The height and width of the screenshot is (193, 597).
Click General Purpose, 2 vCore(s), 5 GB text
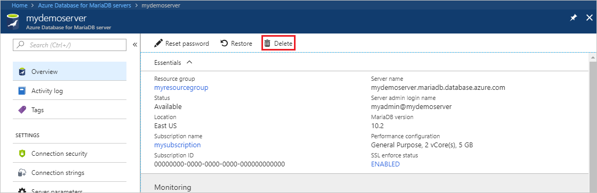422,145
